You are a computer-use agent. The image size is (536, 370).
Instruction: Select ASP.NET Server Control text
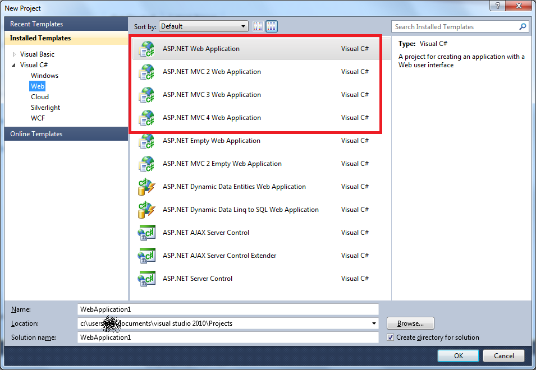197,279
